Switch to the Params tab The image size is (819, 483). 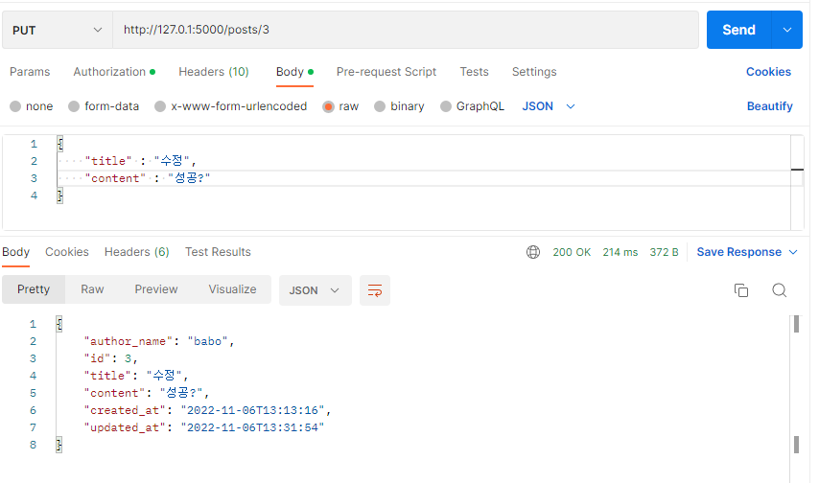30,72
